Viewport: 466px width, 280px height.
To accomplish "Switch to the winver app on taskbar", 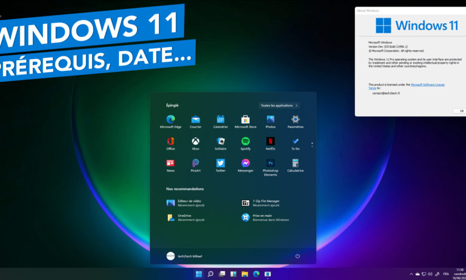I will [x=268, y=274].
